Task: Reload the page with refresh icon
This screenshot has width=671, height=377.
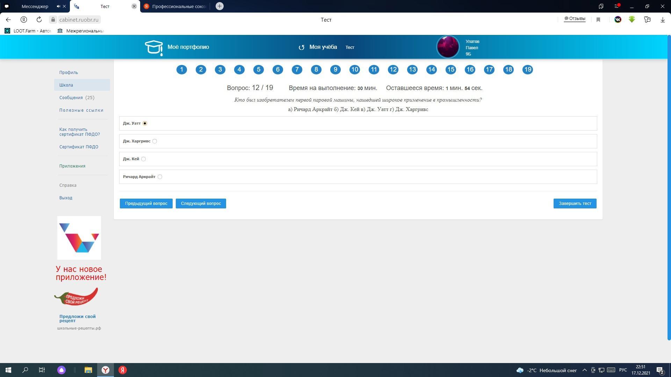Action: click(x=39, y=20)
